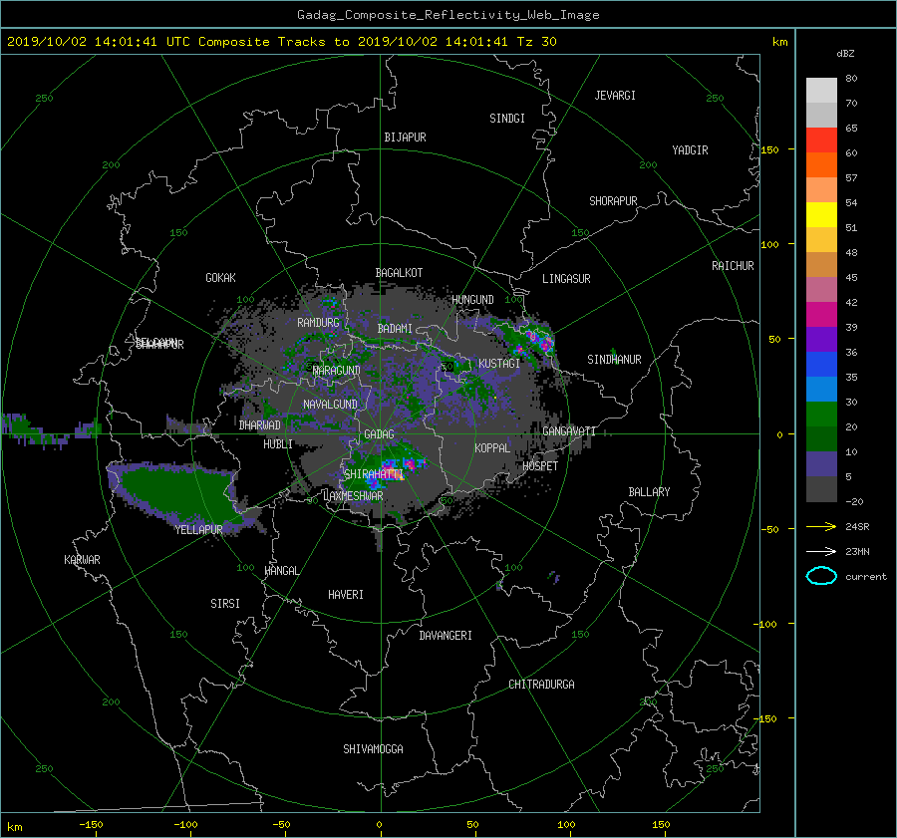
Task: Pick the light blue swatch below 35
Action: coord(821,390)
